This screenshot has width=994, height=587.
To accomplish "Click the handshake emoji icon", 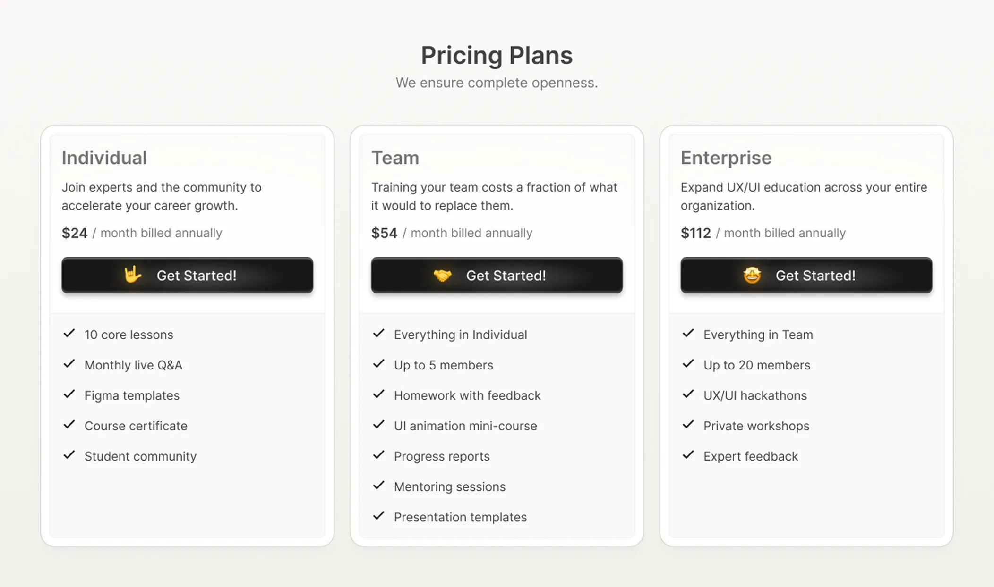I will (442, 275).
